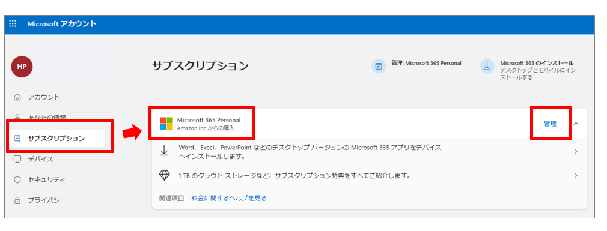Select サブスクリプション in the sidebar
Viewport: 607px width, 231px height.
coord(57,138)
